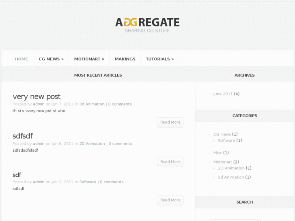View comments on 'sdfsdf' post
Image resolution: width=295 pixels, height=221 pixels.
pyautogui.click(x=120, y=144)
